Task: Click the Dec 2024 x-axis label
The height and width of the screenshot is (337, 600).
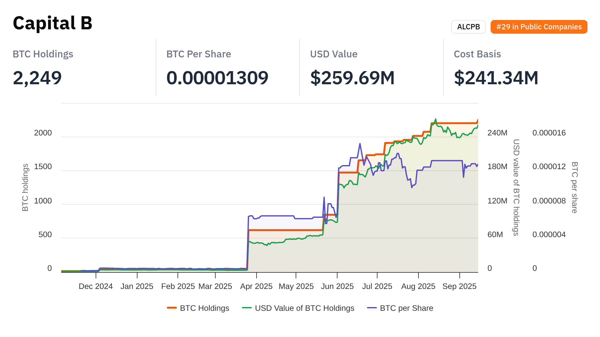Action: pos(96,286)
